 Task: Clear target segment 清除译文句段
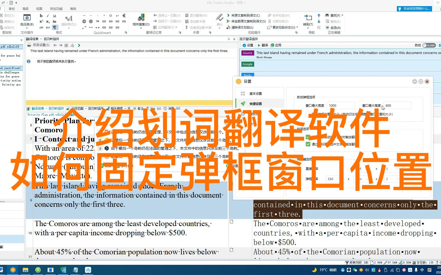pos(240,28)
